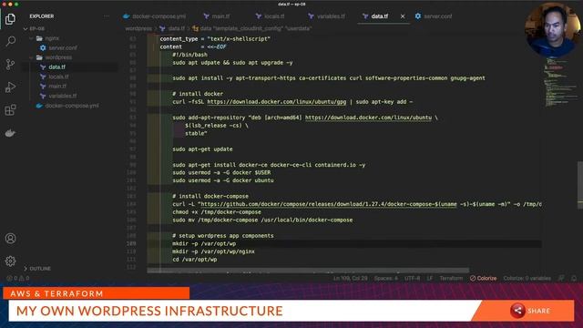Image resolution: width=583 pixels, height=328 pixels.
Task: Click the '# install docker-compose' comment line
Action: click(x=210, y=196)
